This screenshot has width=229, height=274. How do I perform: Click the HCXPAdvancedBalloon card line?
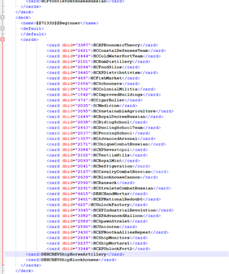click(104, 216)
